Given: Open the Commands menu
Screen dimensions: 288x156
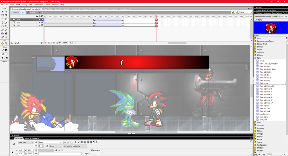Looking at the screenshot, I should tap(38, 4).
